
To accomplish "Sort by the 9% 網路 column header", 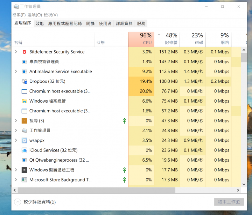I will (218, 39).
